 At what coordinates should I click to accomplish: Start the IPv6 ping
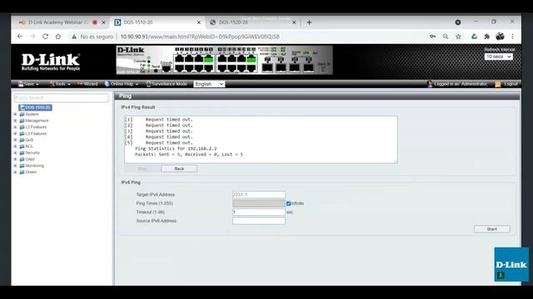pyautogui.click(x=492, y=229)
